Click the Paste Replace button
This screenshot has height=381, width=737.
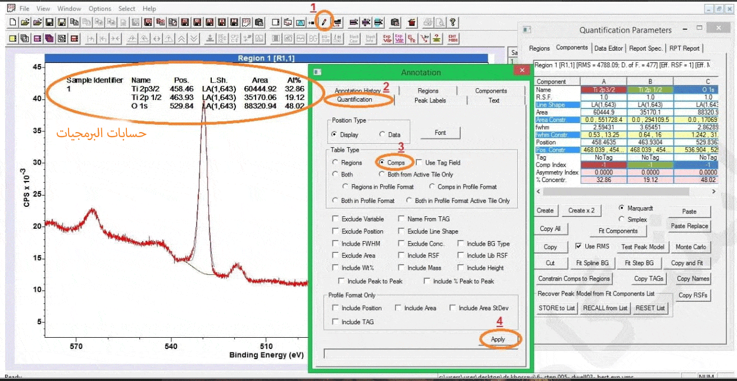(689, 226)
